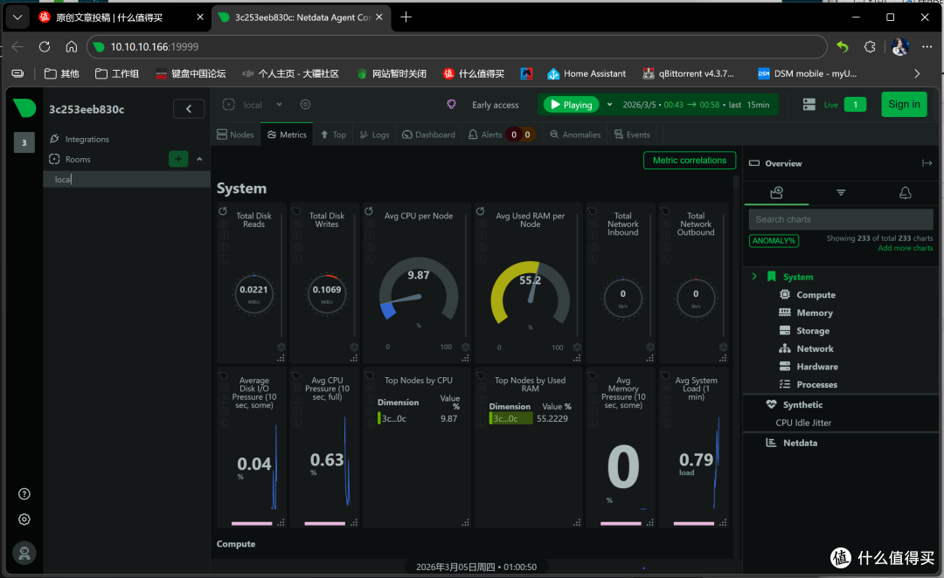
Task: Open settings gear in left rail
Action: pos(24,519)
